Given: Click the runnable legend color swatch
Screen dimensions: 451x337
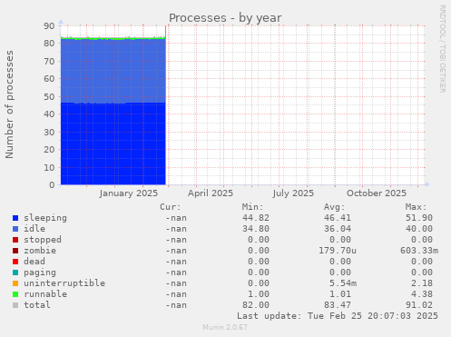Looking at the screenshot, I should [x=15, y=294].
